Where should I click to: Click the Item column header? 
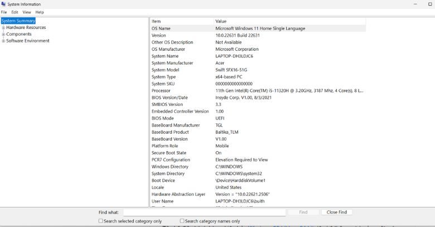tap(182, 21)
